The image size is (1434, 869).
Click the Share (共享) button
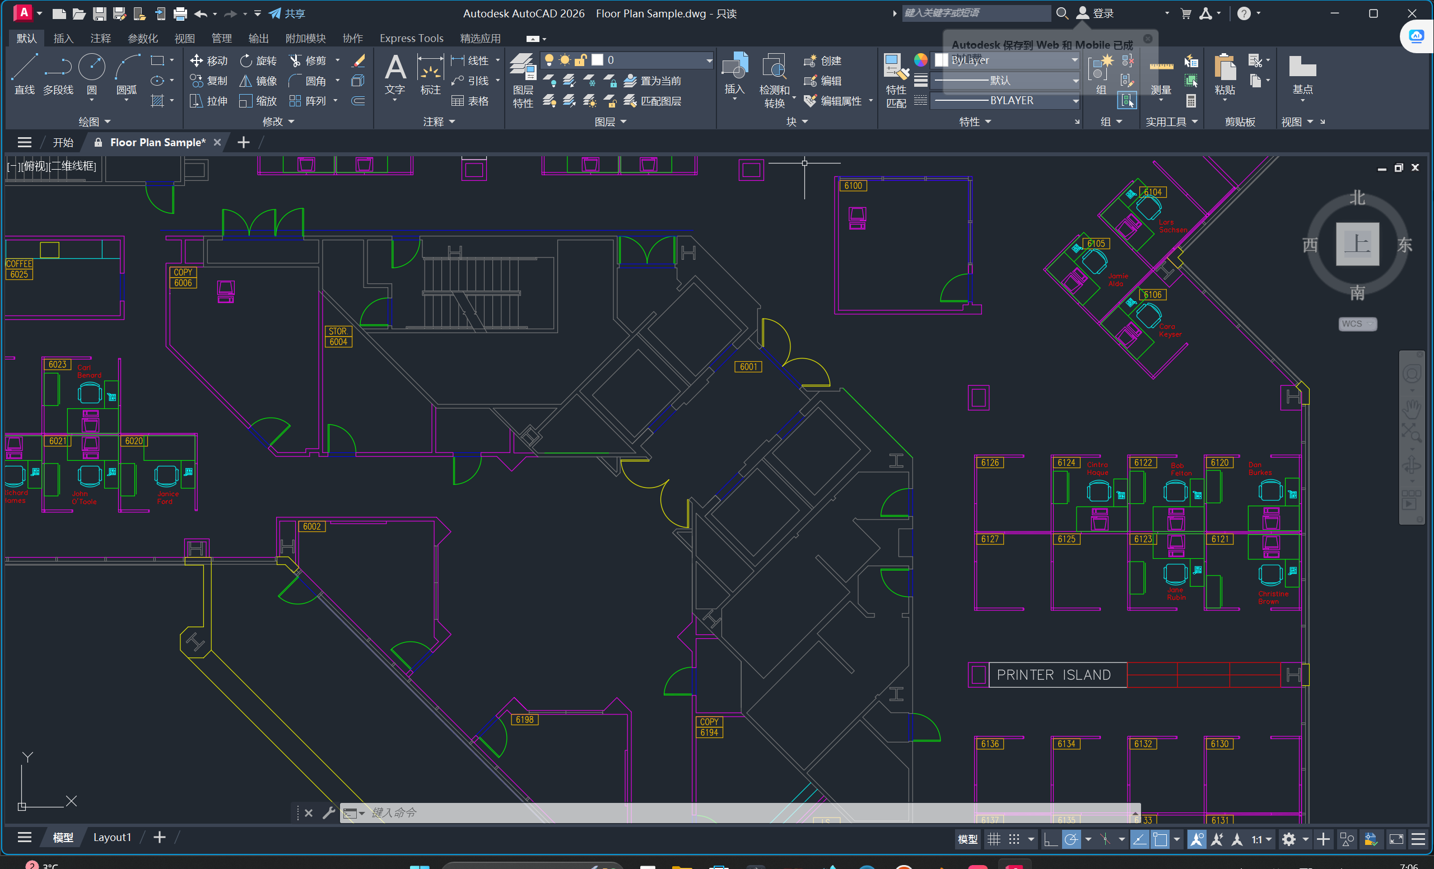tap(287, 13)
